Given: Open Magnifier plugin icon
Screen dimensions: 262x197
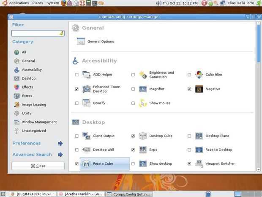Looking at the screenshot, I should tap(143, 89).
